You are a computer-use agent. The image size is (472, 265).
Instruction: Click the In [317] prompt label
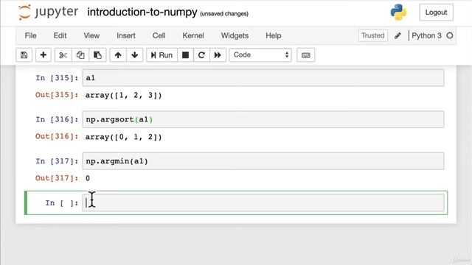(57, 161)
